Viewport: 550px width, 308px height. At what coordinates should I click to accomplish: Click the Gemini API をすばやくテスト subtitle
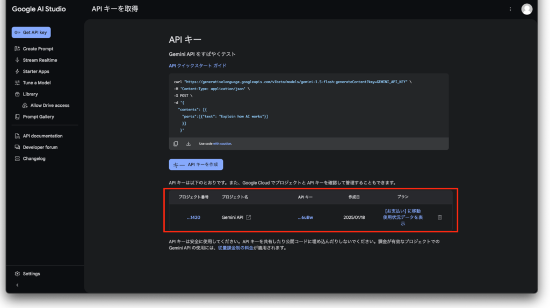pyautogui.click(x=202, y=54)
